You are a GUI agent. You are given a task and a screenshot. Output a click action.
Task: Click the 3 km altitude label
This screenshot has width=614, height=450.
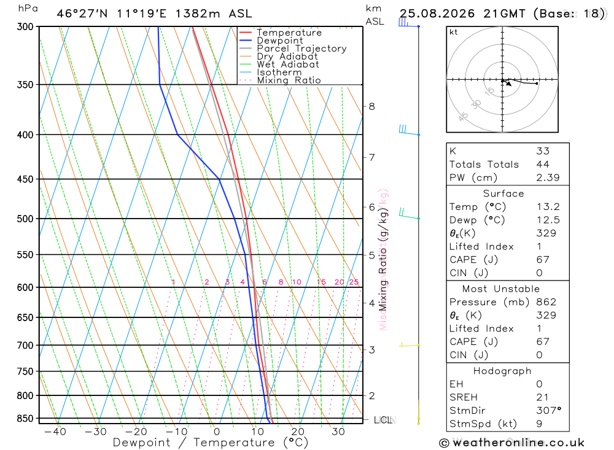371,350
